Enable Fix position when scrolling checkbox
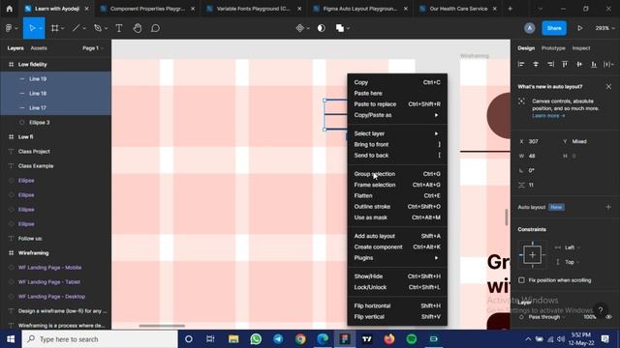The image size is (620, 348). [521, 280]
